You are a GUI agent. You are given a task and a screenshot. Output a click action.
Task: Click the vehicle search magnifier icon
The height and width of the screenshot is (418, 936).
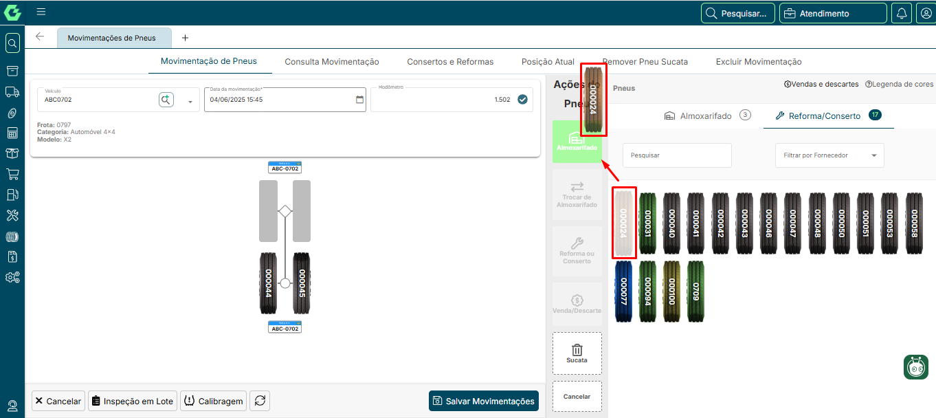(x=166, y=100)
